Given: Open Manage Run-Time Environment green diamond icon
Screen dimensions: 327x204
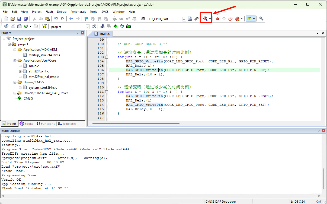Looking at the screenshot, I should 115,26.
